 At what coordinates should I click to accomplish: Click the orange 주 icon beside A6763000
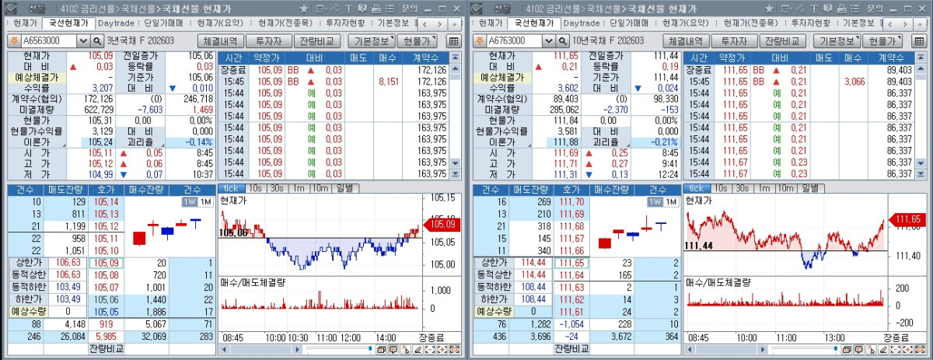click(480, 40)
